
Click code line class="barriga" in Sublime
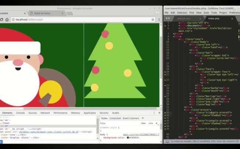pos(208,96)
